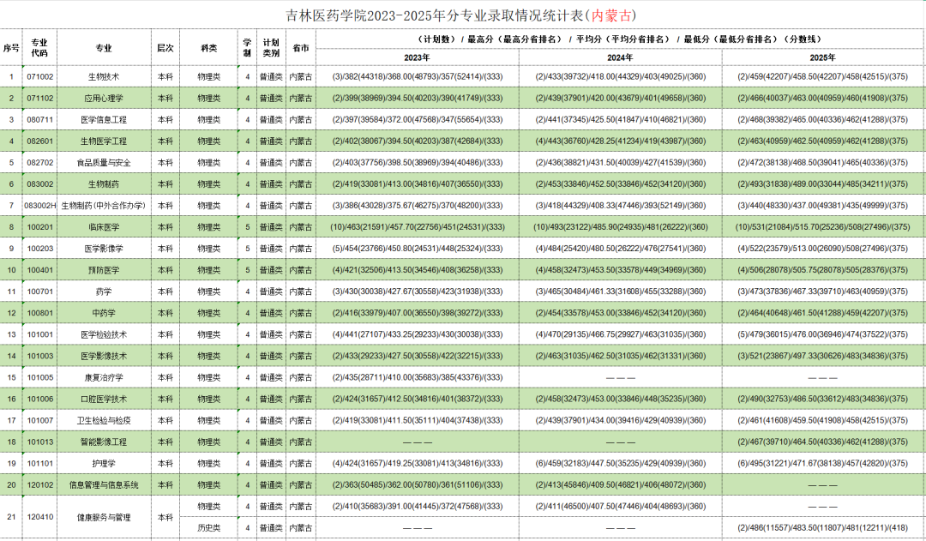Click the 口腔医学技术 major cell
The image size is (926, 541).
[x=104, y=399]
